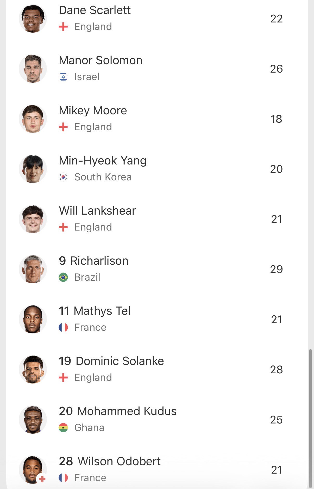The image size is (314, 489).
Task: Select Mikey Moore's profile picture
Action: pyautogui.click(x=33, y=119)
